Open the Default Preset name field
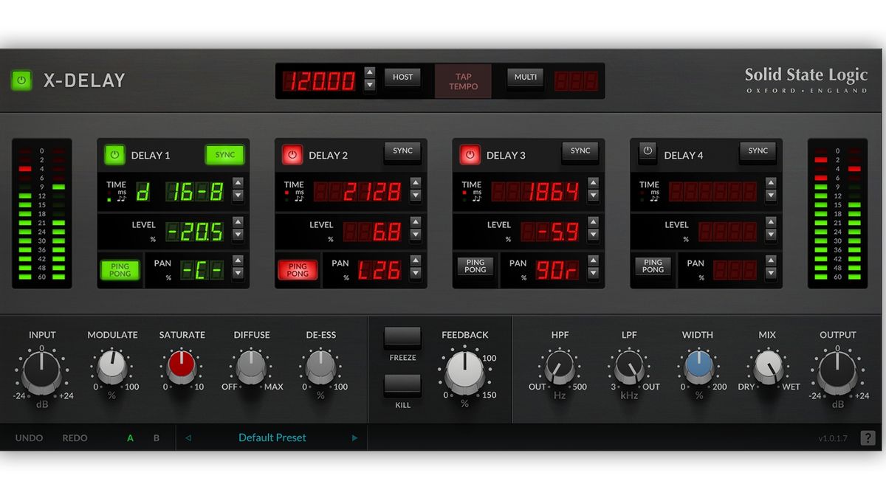 tap(272, 438)
